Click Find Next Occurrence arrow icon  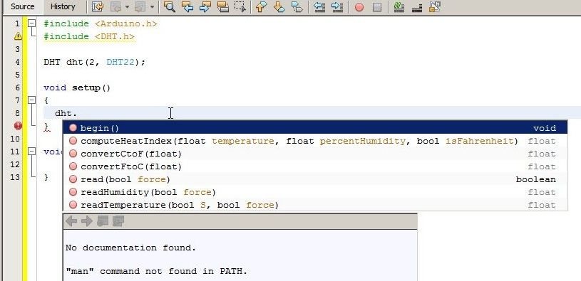pos(205,6)
